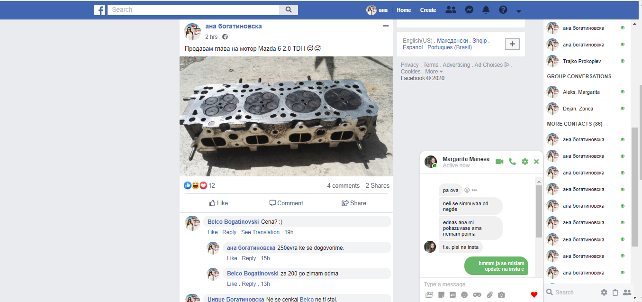Send a heart in the chat
This screenshot has height=302, width=642.
(x=534, y=295)
